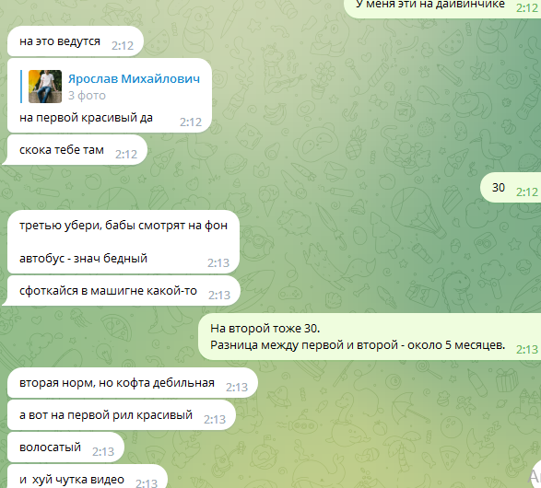
Task: Click the 'на первой красивый да' reply text
Action: tap(86, 118)
